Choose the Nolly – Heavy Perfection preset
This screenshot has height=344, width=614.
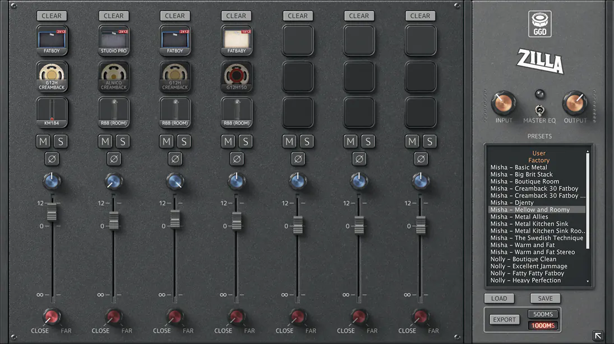point(525,280)
